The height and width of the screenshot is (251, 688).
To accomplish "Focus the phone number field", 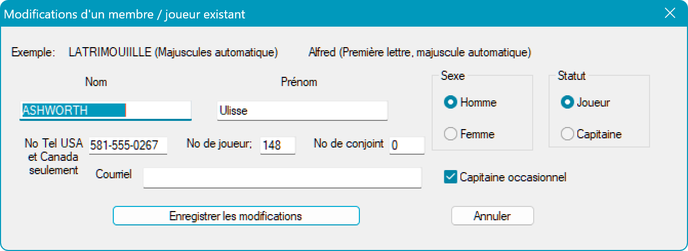I will pyautogui.click(x=128, y=145).
